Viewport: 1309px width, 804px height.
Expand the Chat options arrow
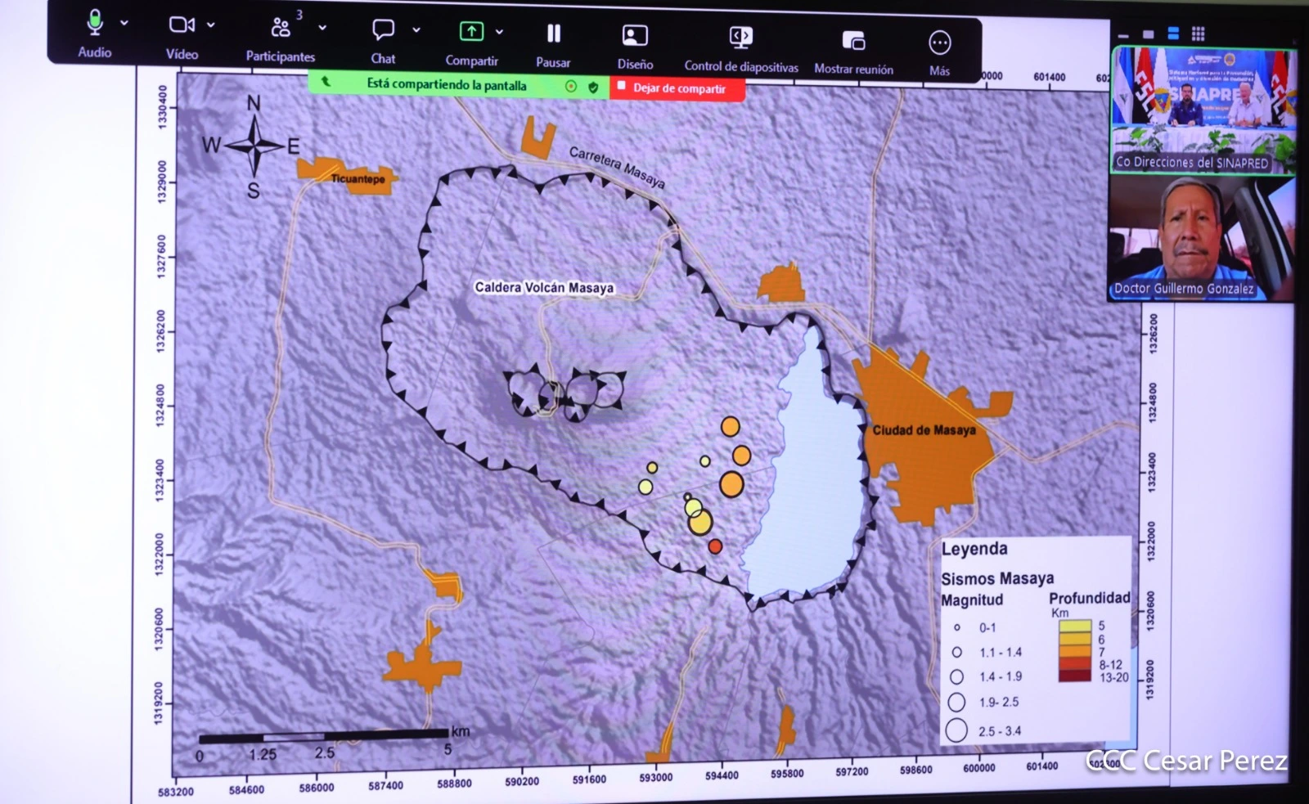[416, 29]
